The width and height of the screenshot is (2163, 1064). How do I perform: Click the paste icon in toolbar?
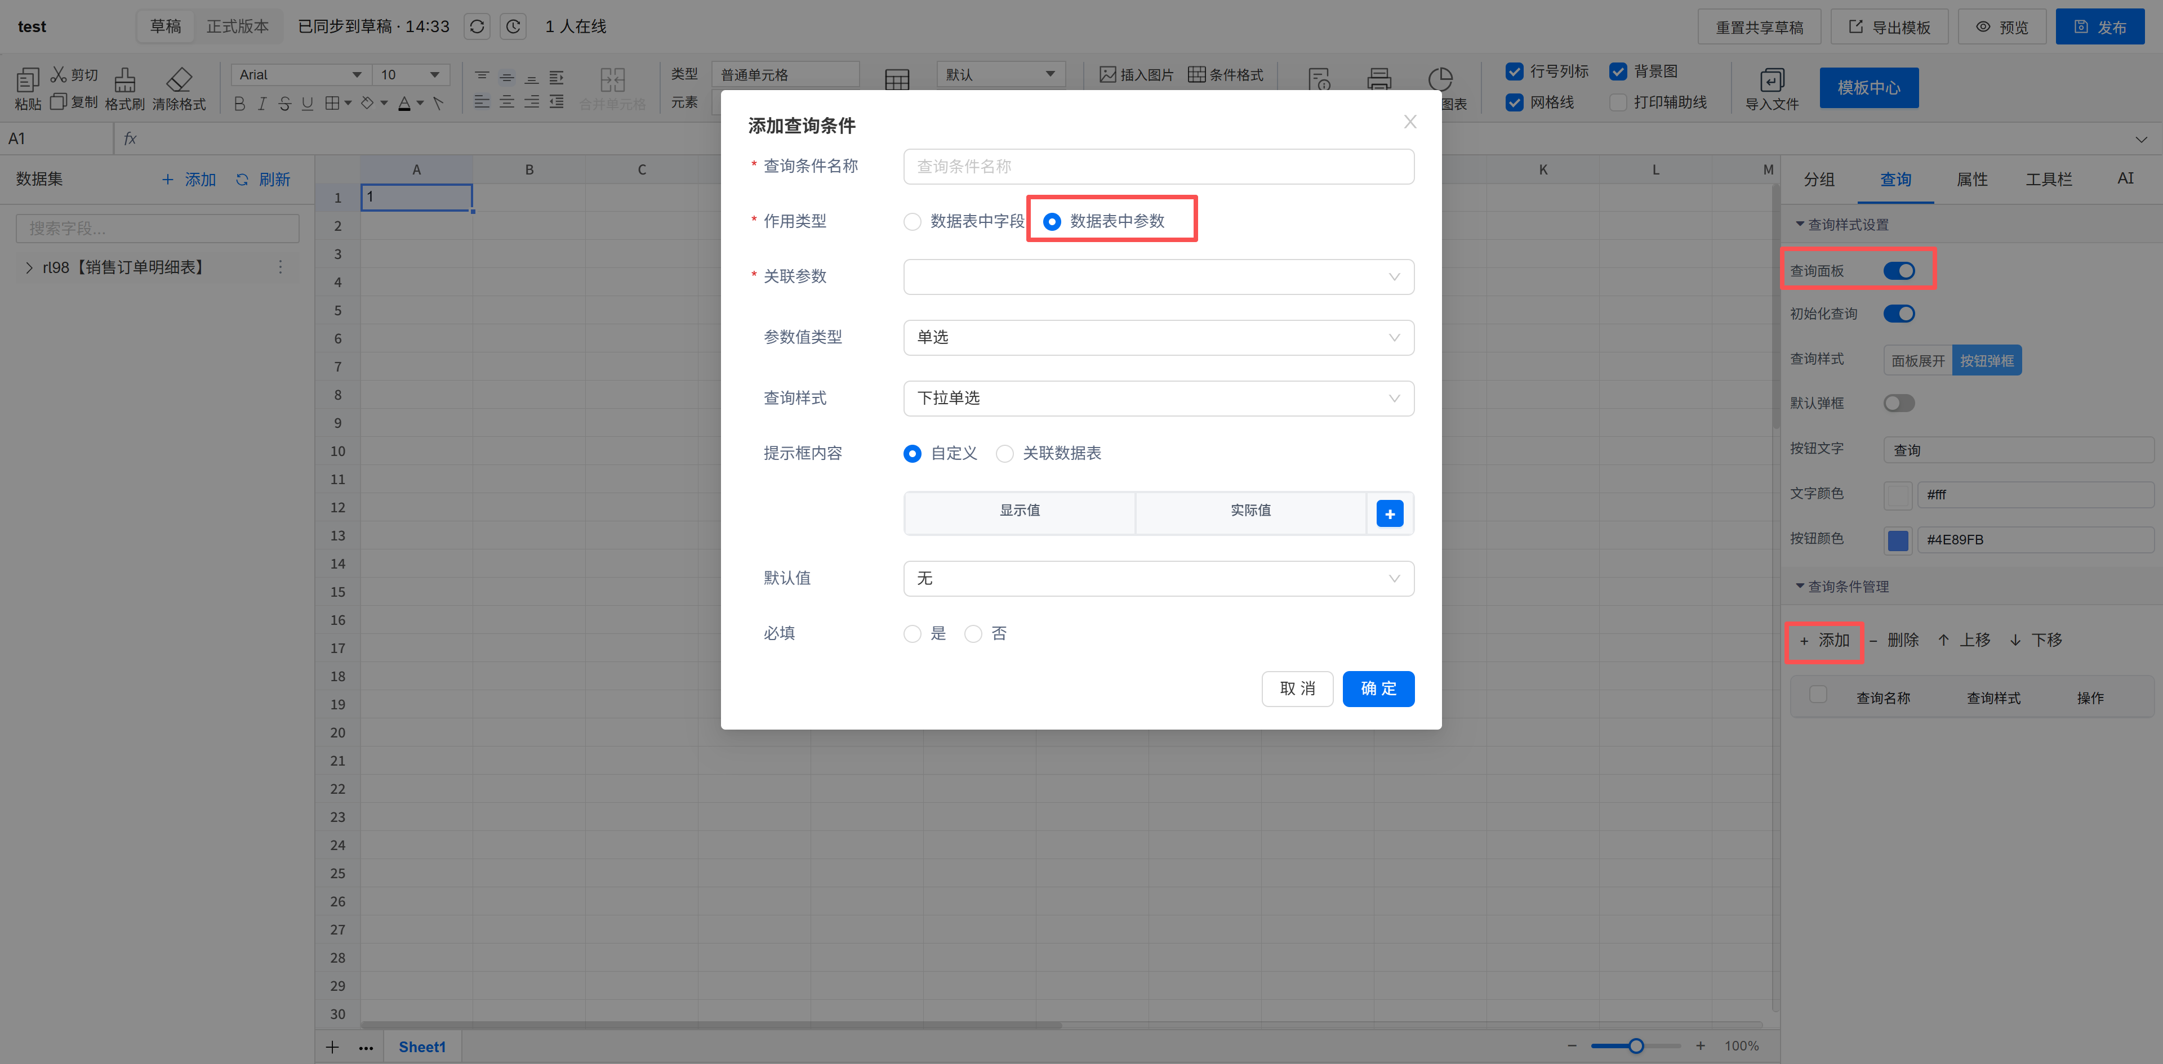point(28,81)
